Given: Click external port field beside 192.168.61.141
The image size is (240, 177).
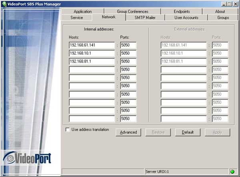Looking at the screenshot, I should coord(220,45).
